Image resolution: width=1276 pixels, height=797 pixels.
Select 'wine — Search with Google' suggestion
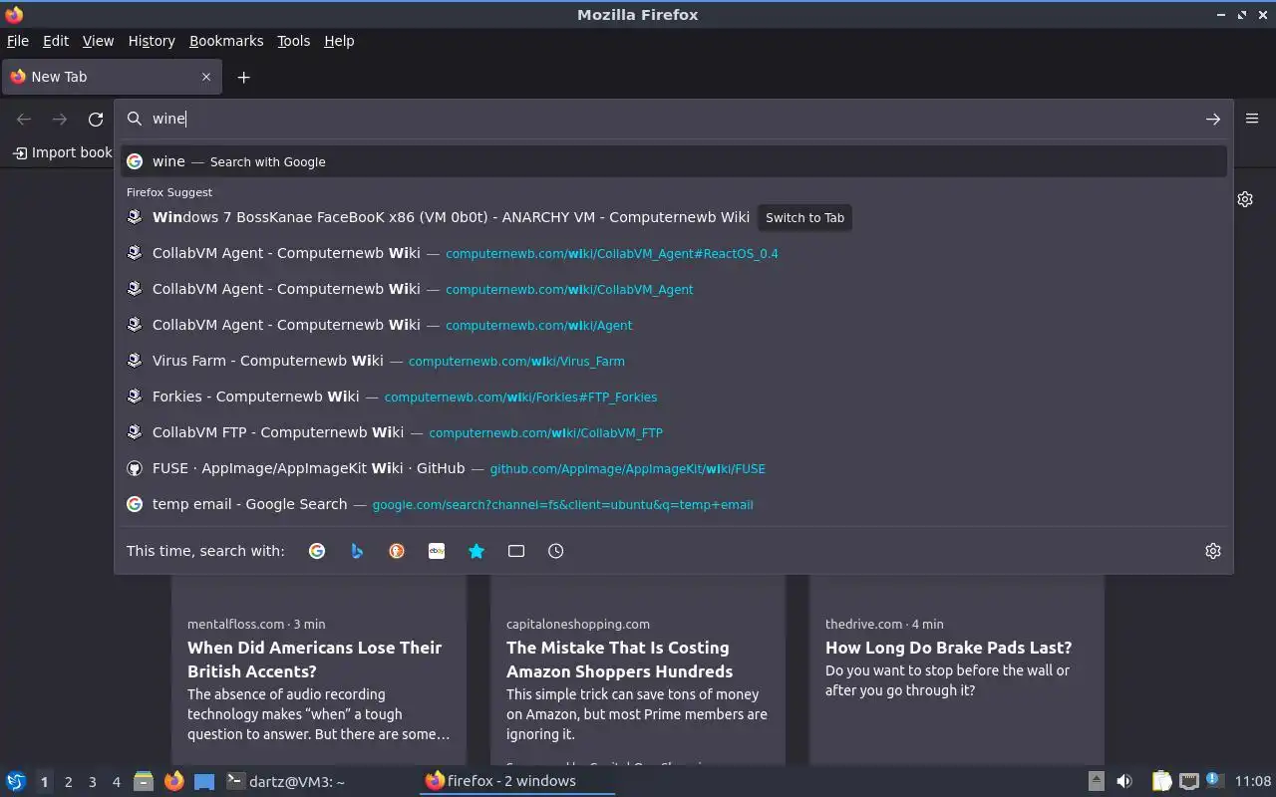674,161
